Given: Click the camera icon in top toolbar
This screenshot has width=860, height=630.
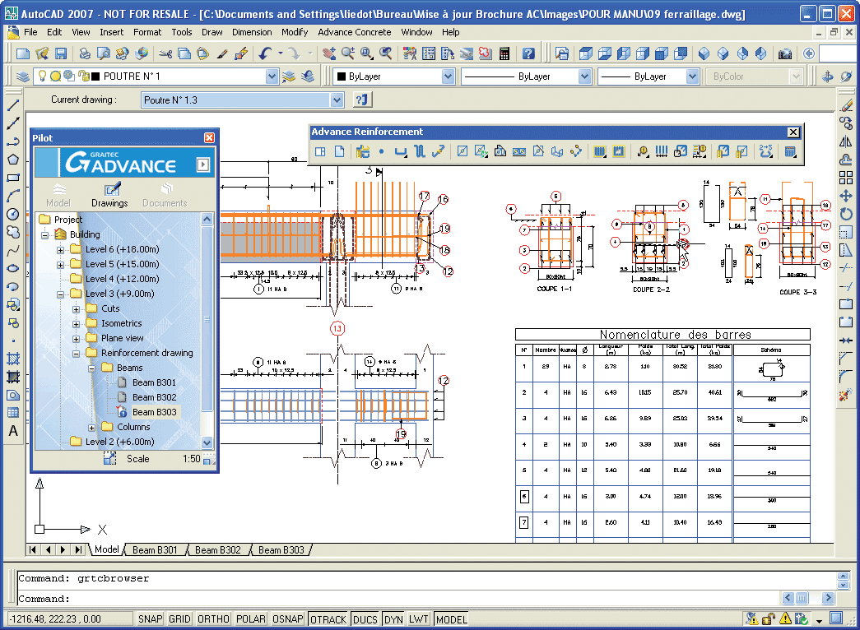Looking at the screenshot, I should (x=785, y=53).
